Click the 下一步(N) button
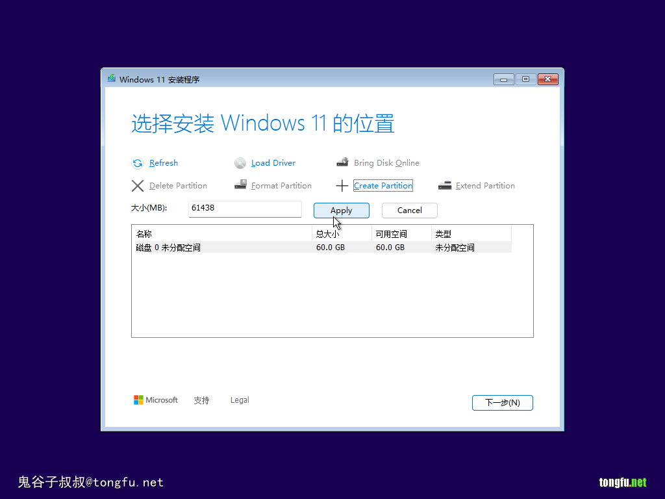The height and width of the screenshot is (499, 665). (x=503, y=403)
